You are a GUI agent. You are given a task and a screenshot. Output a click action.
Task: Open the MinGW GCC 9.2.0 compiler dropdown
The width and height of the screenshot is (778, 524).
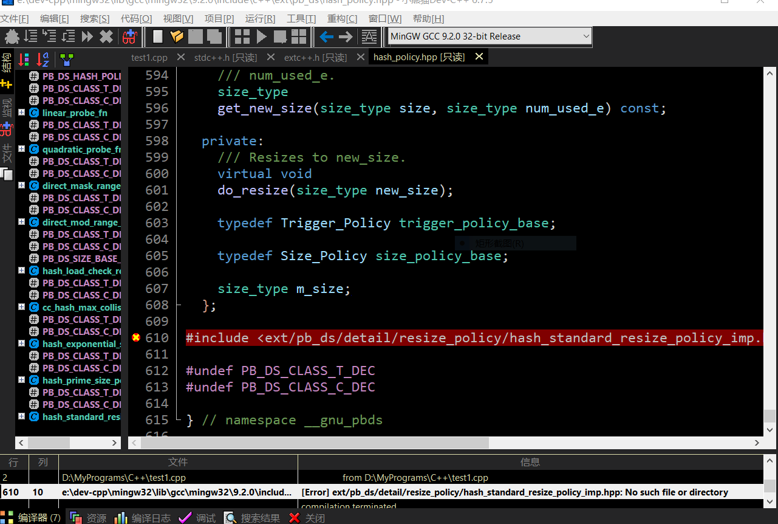tap(490, 36)
